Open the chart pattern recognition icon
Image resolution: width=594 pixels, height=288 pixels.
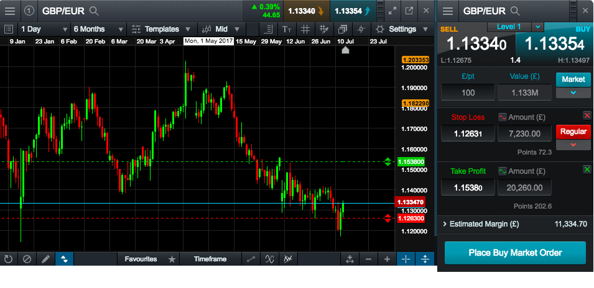[x=288, y=259]
